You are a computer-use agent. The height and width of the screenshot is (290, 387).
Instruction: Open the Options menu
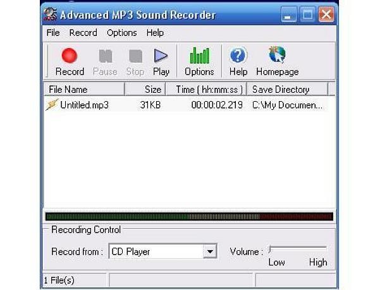coord(121,33)
